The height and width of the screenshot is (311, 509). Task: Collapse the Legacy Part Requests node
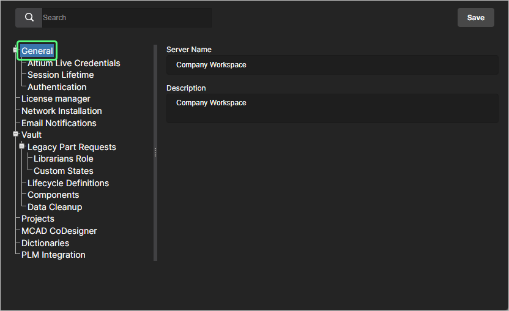(x=22, y=146)
